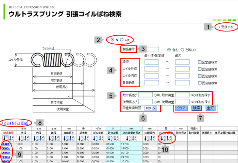Viewport: 238px width, 163px height.
Task: Focus the コイル内径 maximum value field
Action: tap(182, 76)
